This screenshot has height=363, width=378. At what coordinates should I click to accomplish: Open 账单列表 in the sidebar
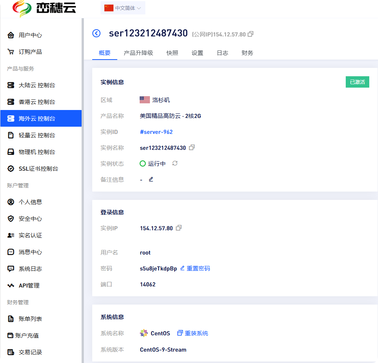click(41, 319)
